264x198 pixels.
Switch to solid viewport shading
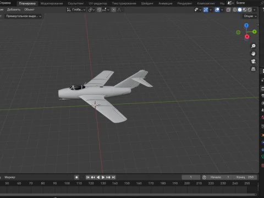(240, 10)
